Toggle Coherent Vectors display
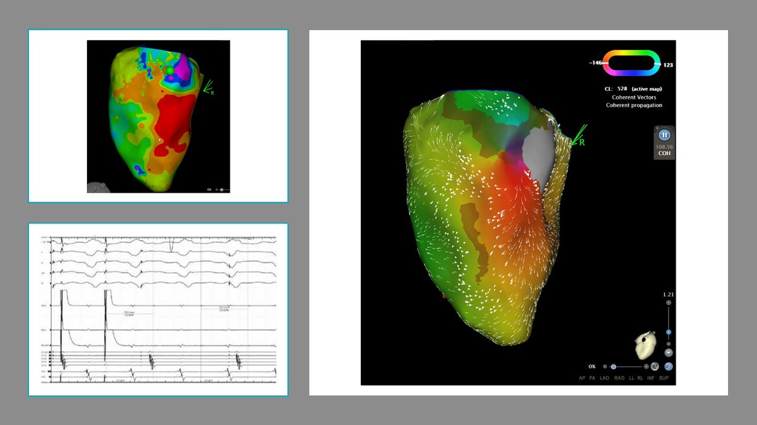Viewport: 757px width, 425px height. (x=634, y=97)
